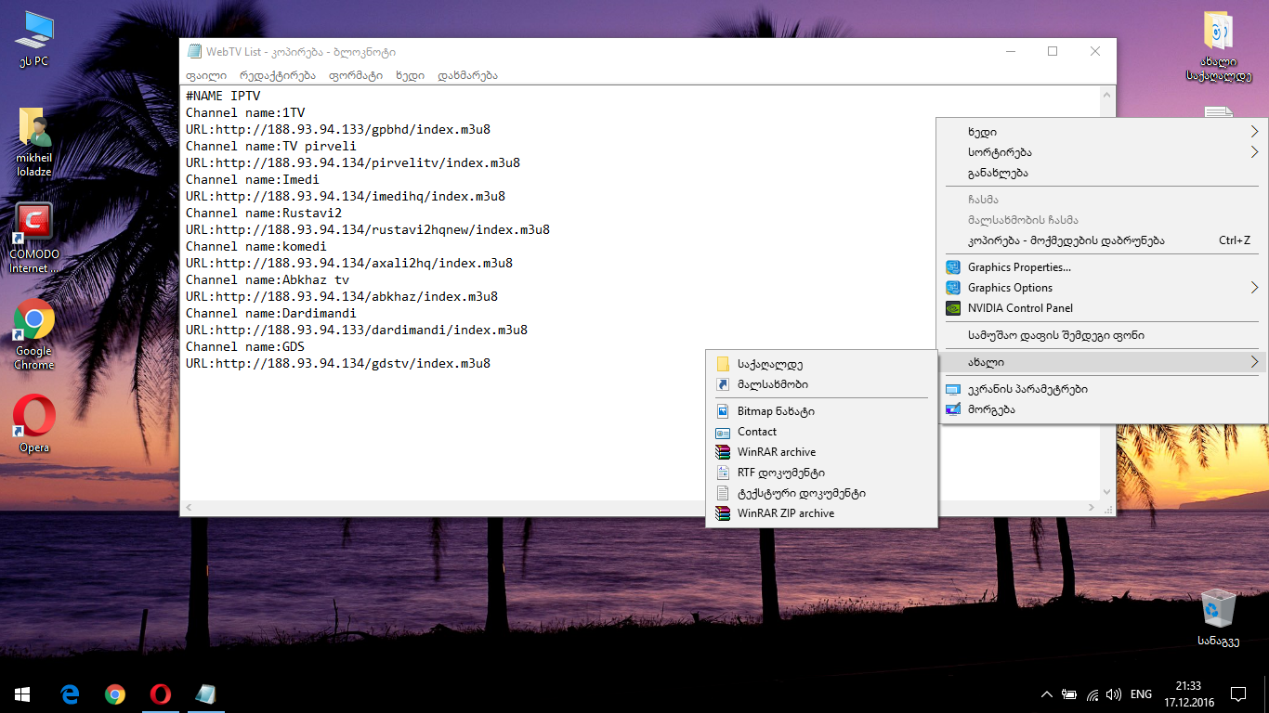Click the Notepad horizontal scrollbar left arrow
1269x713 pixels.
pyautogui.click(x=189, y=508)
